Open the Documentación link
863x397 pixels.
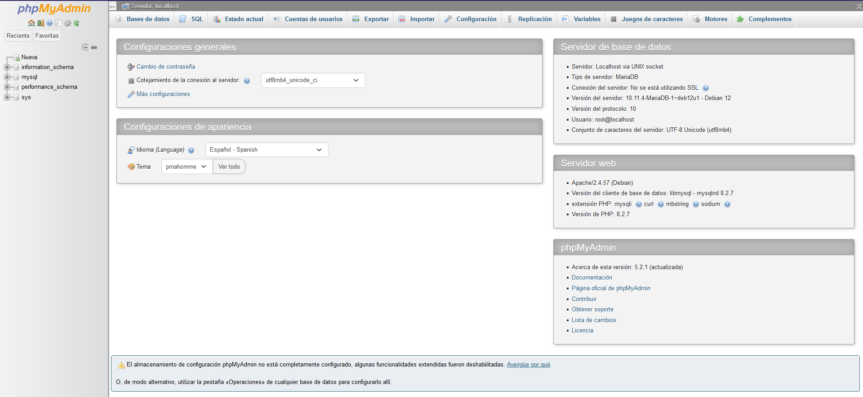(x=592, y=278)
